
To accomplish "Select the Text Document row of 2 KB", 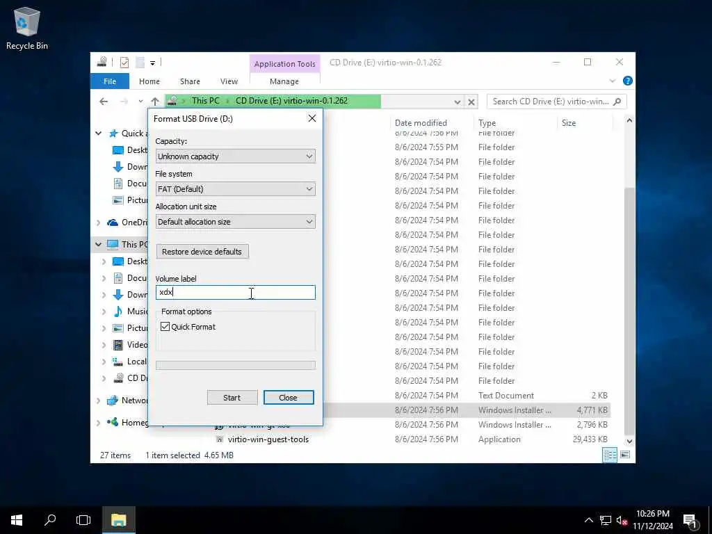I will tap(412, 396).
